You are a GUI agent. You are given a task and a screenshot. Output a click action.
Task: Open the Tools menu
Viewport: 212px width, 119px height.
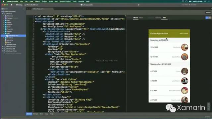pos(75,1)
